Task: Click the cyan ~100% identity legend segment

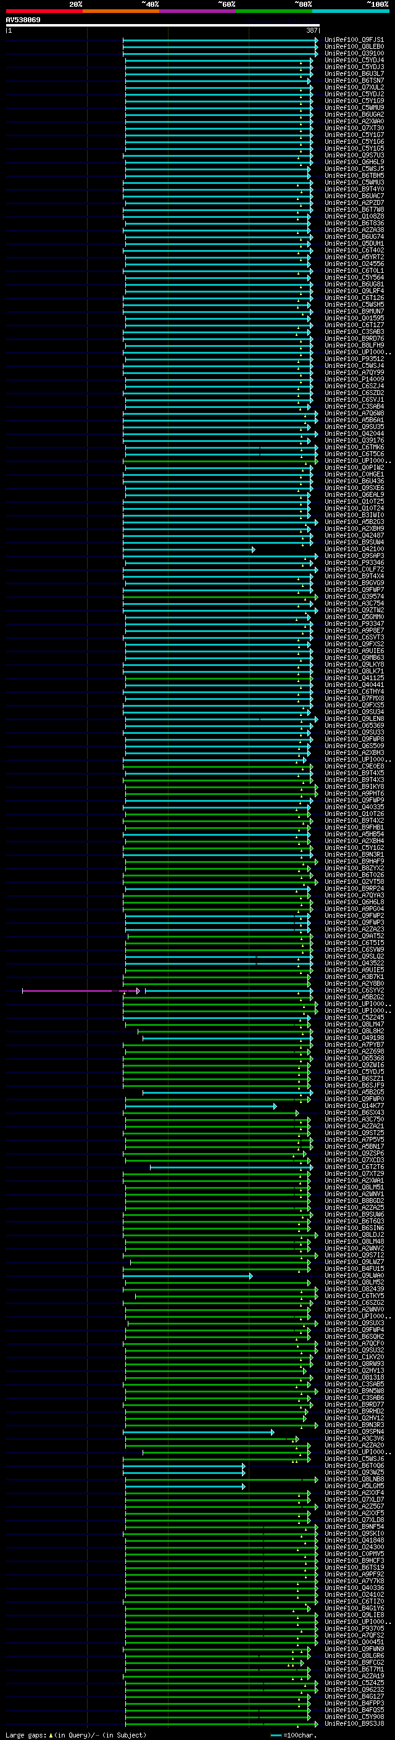Action: (351, 11)
